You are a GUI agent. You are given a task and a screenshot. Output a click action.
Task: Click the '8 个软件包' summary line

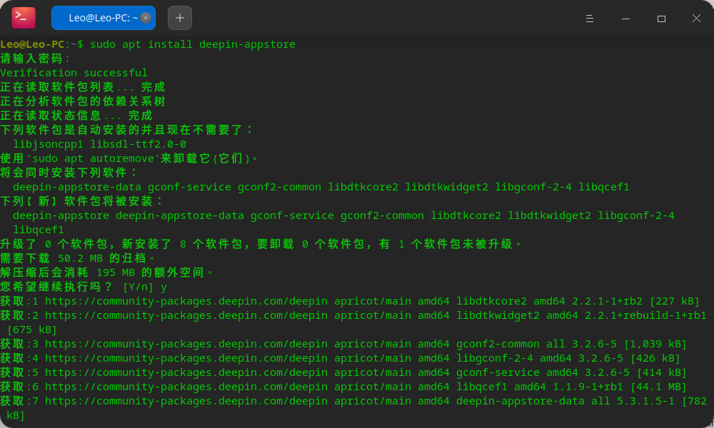(x=261, y=244)
